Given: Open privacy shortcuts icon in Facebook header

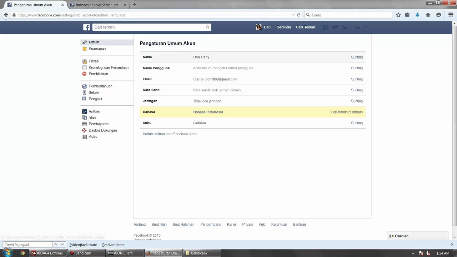Looking at the screenshot, I should click(x=358, y=27).
